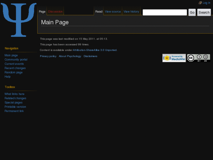Open the Creative Commons BY-SA badge
The image size is (213, 160).
[198, 58]
